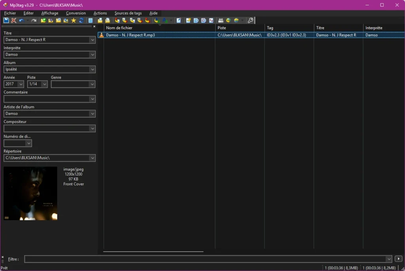
Task: Sort by the Nom de fichier column header
Action: tap(160, 28)
